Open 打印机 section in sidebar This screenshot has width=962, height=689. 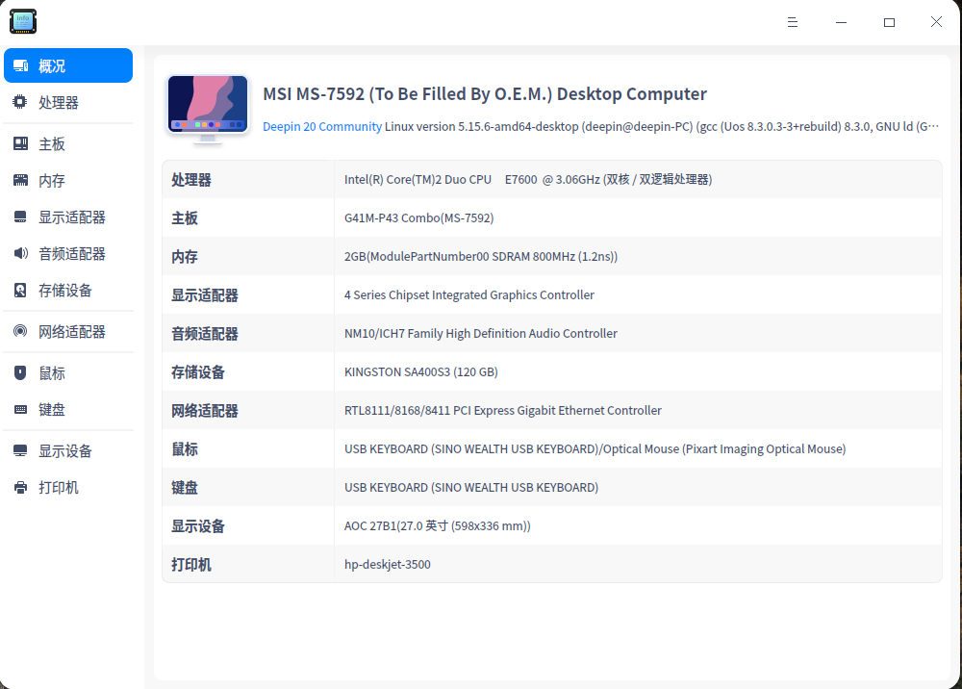pos(68,487)
